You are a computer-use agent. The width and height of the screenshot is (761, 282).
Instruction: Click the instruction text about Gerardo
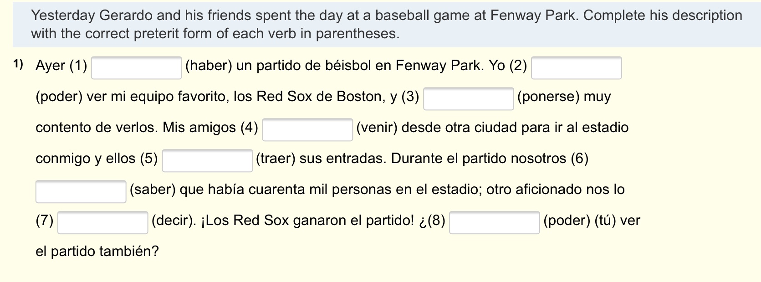386,25
